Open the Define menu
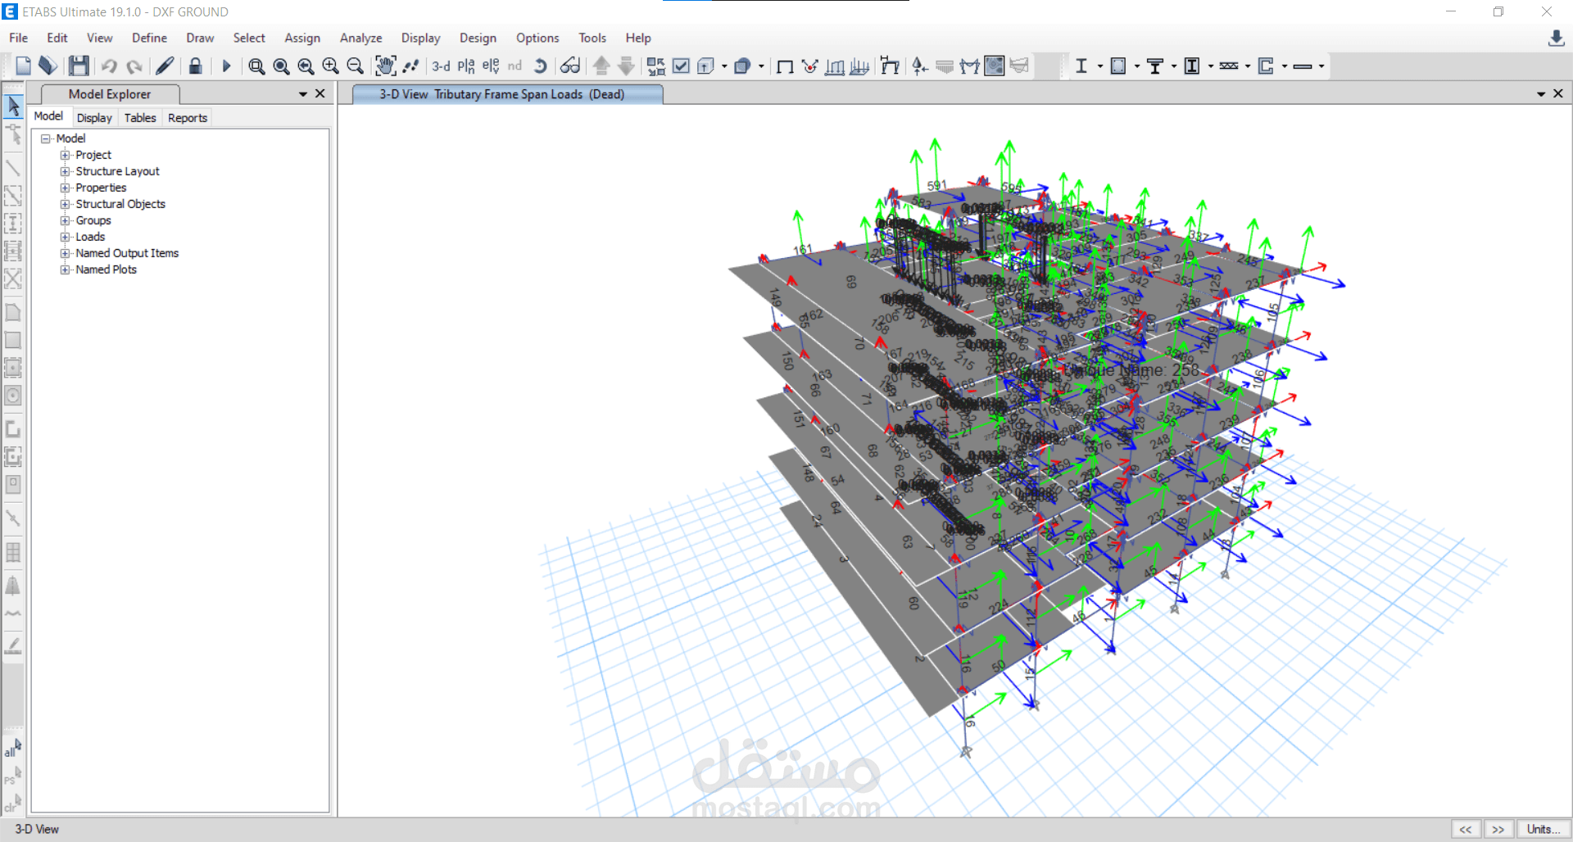1573x842 pixels. [150, 38]
